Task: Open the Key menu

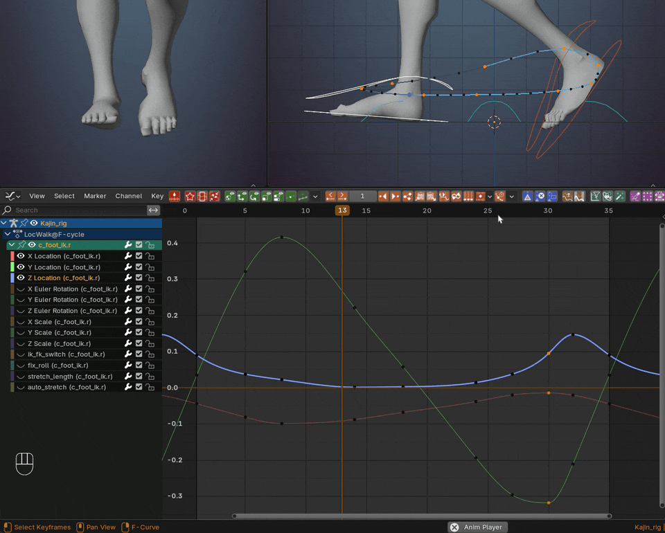Action: tap(157, 196)
